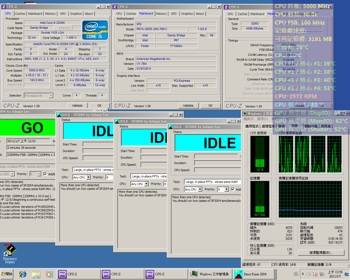Click Start Time field in frontmost SP2004 window
Image resolution: width=350 pixels, height=280 pixels.
[x=216, y=156]
